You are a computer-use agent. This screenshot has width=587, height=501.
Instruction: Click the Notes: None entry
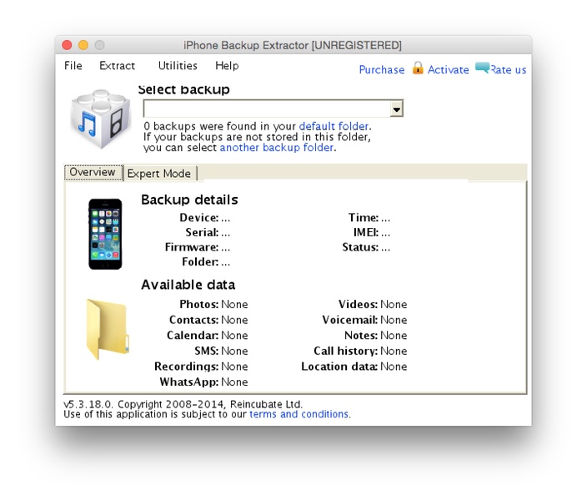coord(376,335)
